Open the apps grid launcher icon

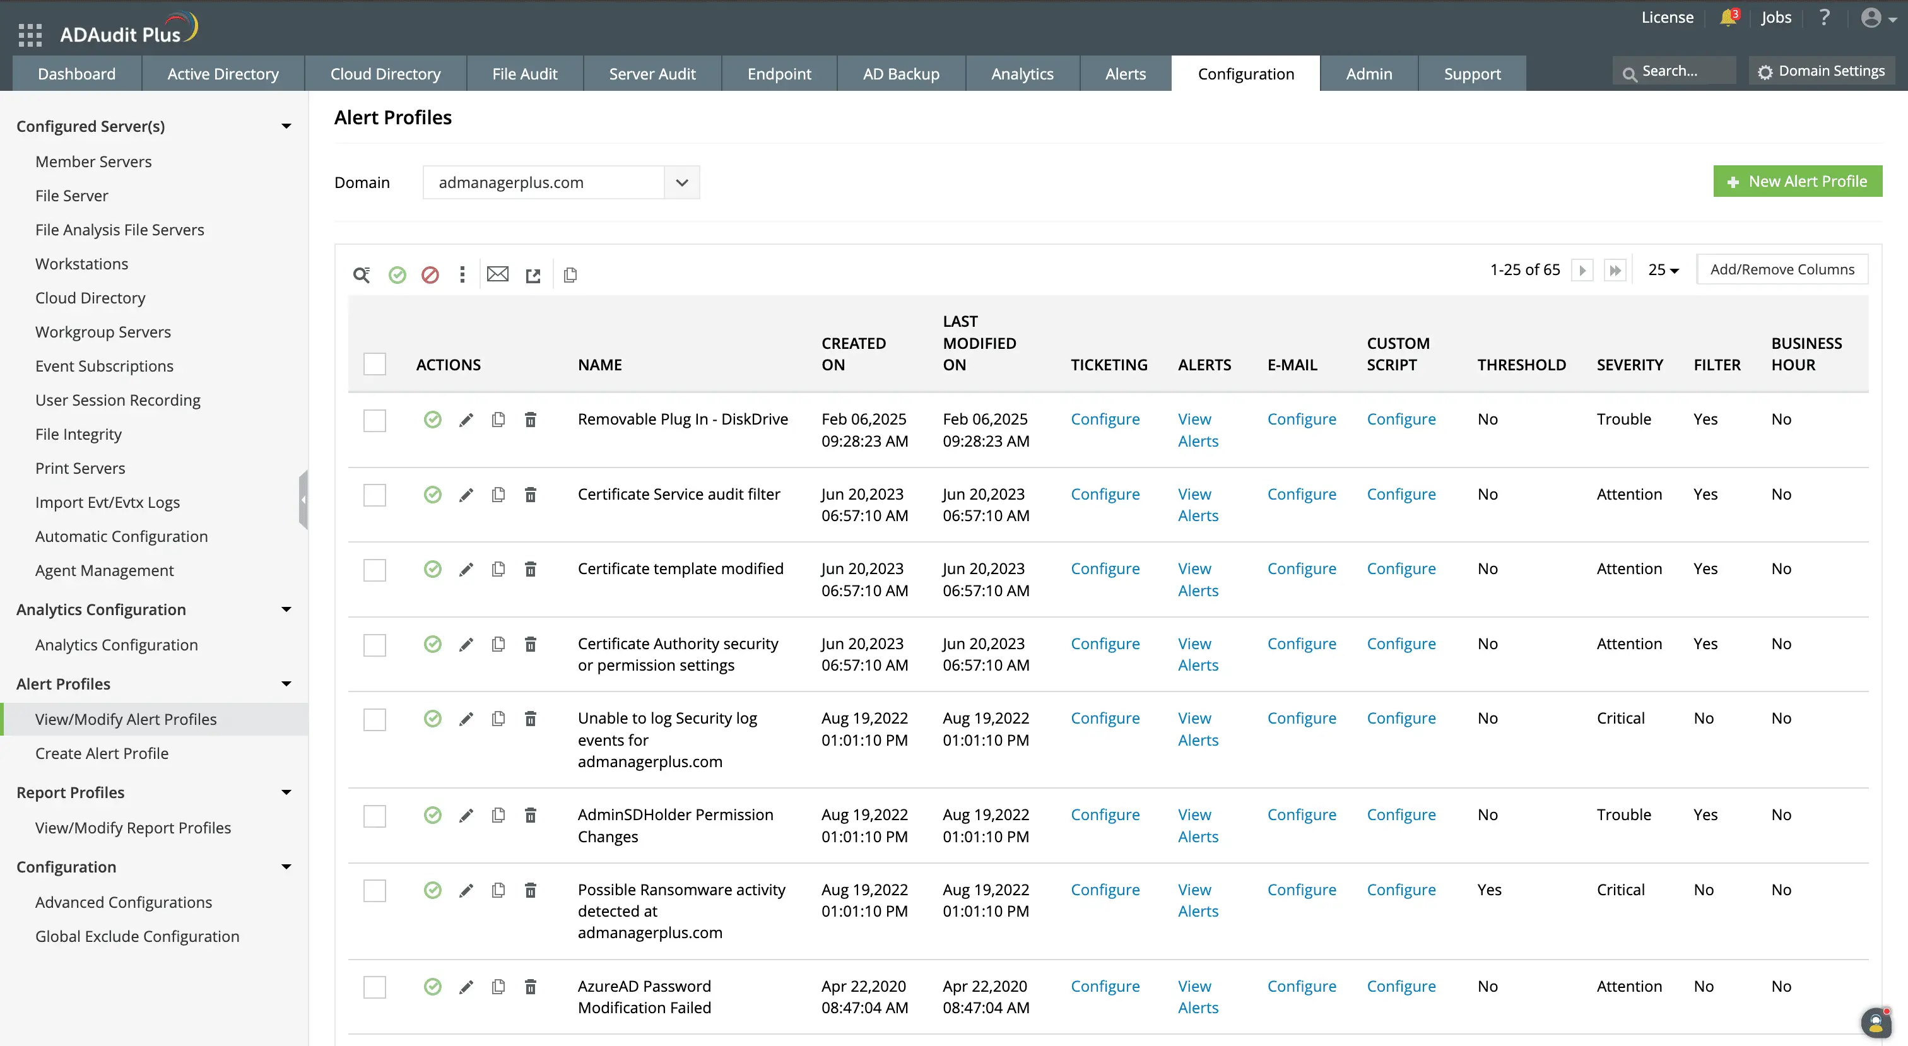pyautogui.click(x=30, y=35)
